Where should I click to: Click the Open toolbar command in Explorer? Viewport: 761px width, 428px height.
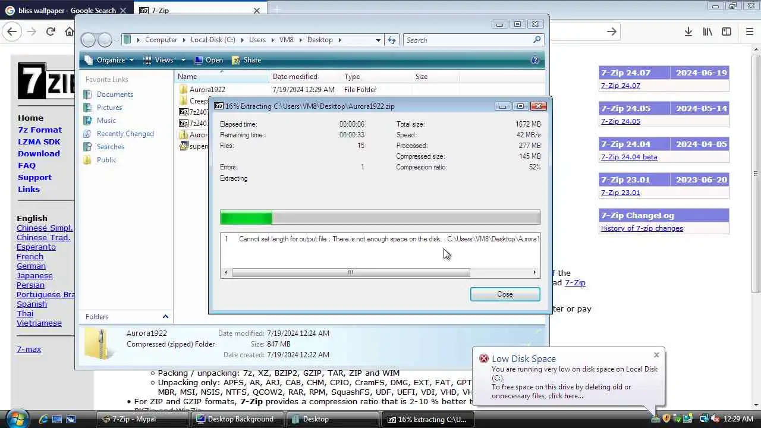click(208, 60)
